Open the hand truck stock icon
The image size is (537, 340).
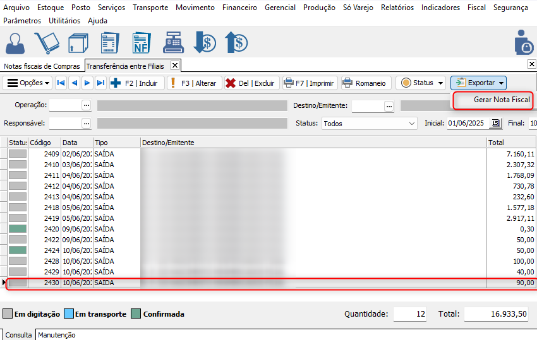tap(45, 42)
